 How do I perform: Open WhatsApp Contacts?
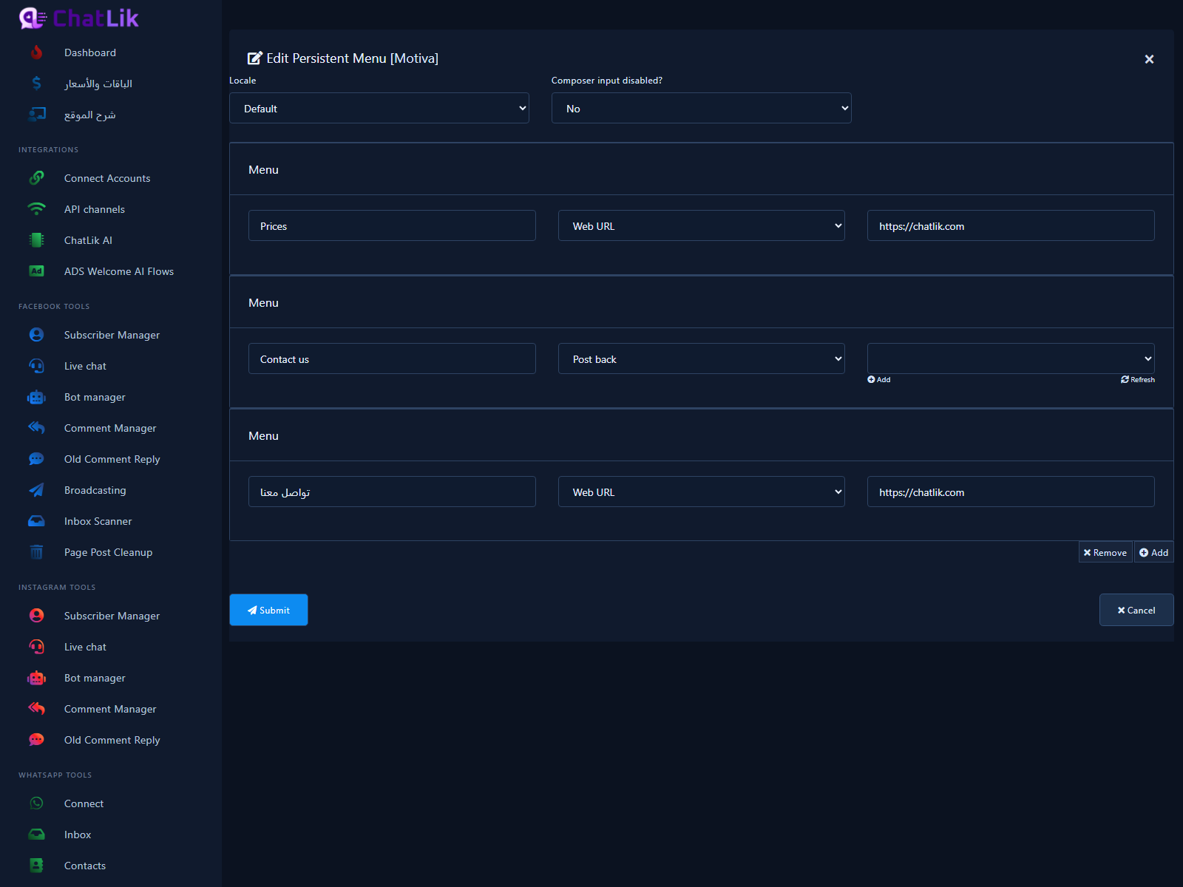click(85, 866)
